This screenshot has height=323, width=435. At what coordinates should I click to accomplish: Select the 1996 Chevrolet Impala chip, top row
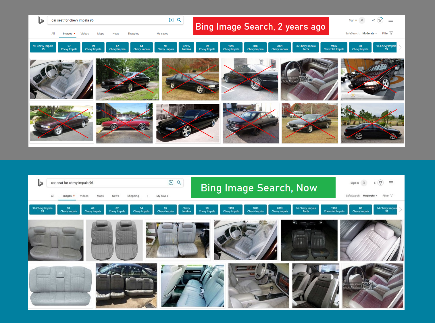(334, 47)
